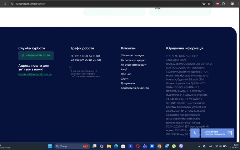This screenshot has width=240, height=150.
Task: Open Microsoft Store from the taskbar
Action: pyautogui.click(x=123, y=146)
